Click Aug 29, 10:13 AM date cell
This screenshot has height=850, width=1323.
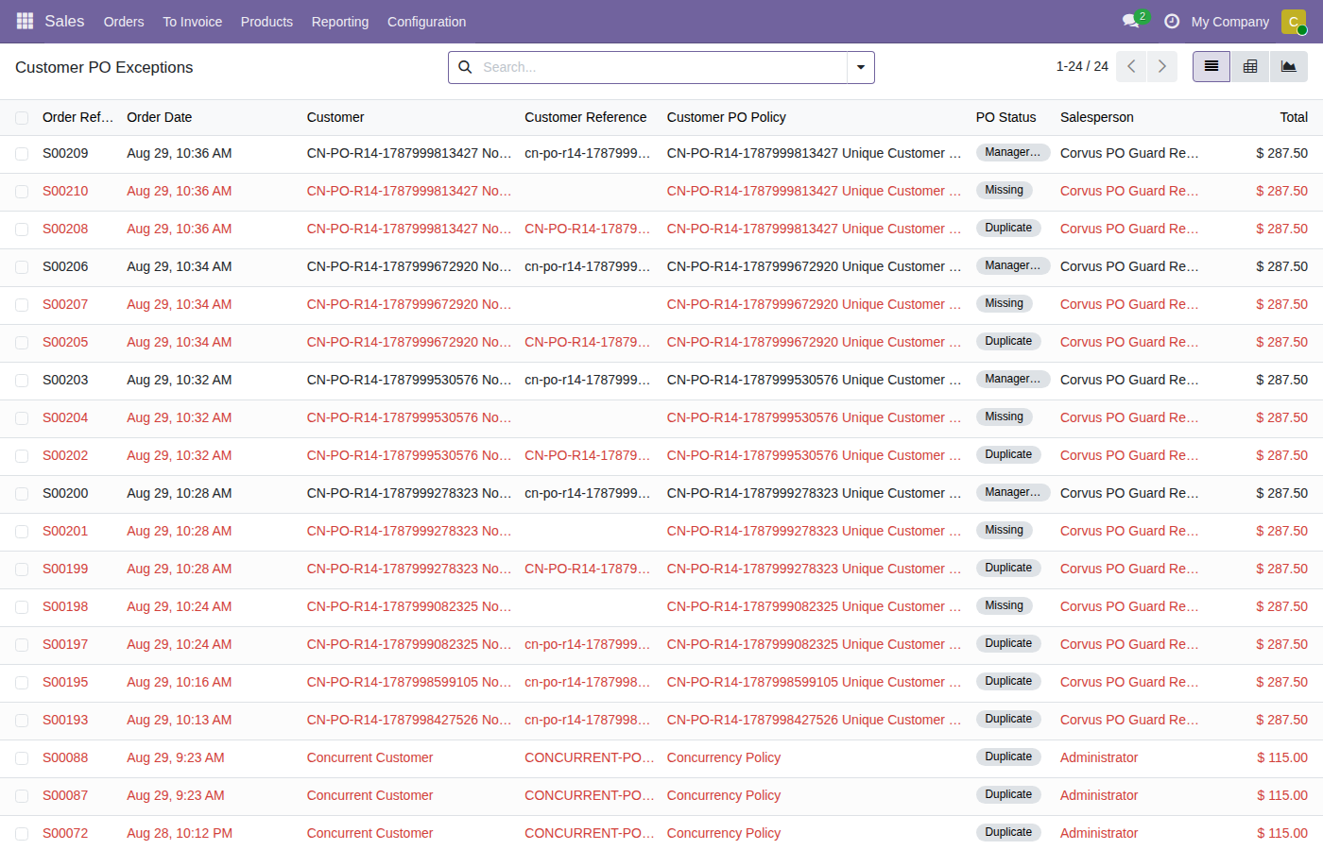click(179, 720)
